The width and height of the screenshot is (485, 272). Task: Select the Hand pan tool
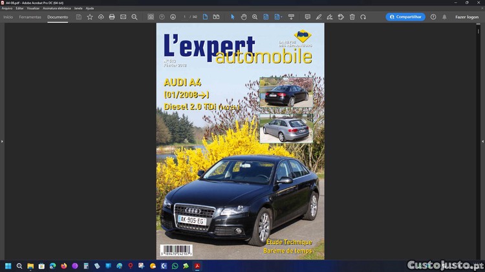[x=244, y=17]
